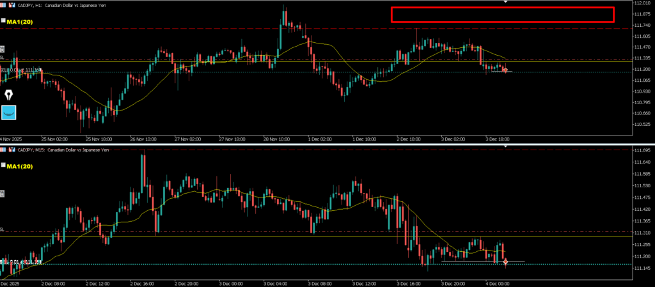
Task: Click the chart shift triangle in M15 chart
Action: (x=507, y=147)
